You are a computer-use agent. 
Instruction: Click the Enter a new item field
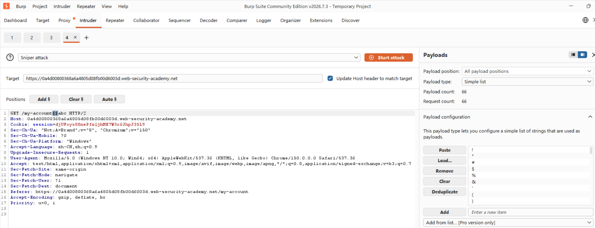pos(531,212)
